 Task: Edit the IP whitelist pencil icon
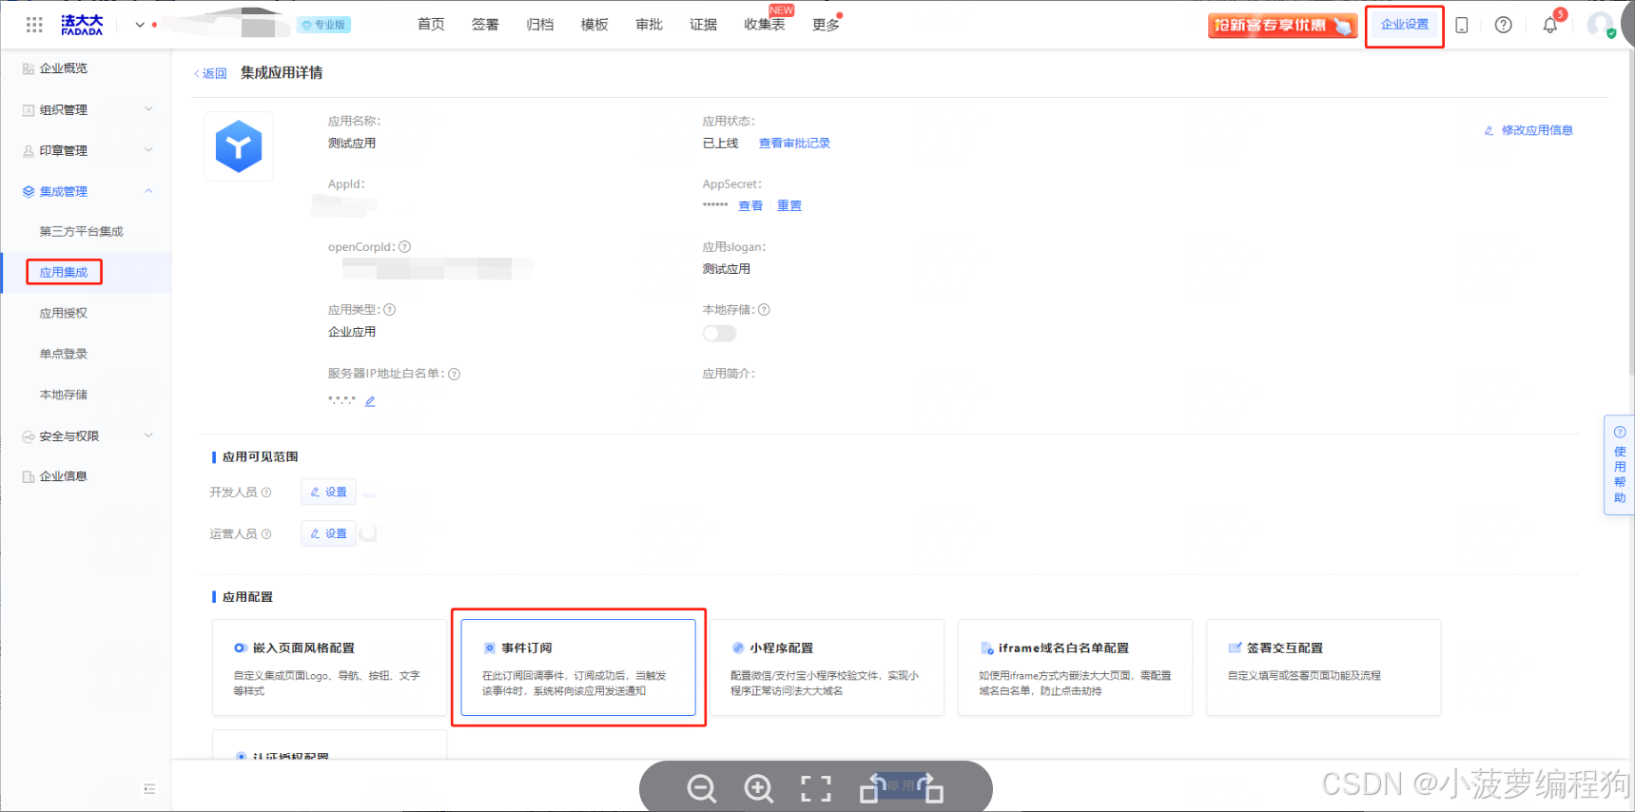tap(370, 401)
